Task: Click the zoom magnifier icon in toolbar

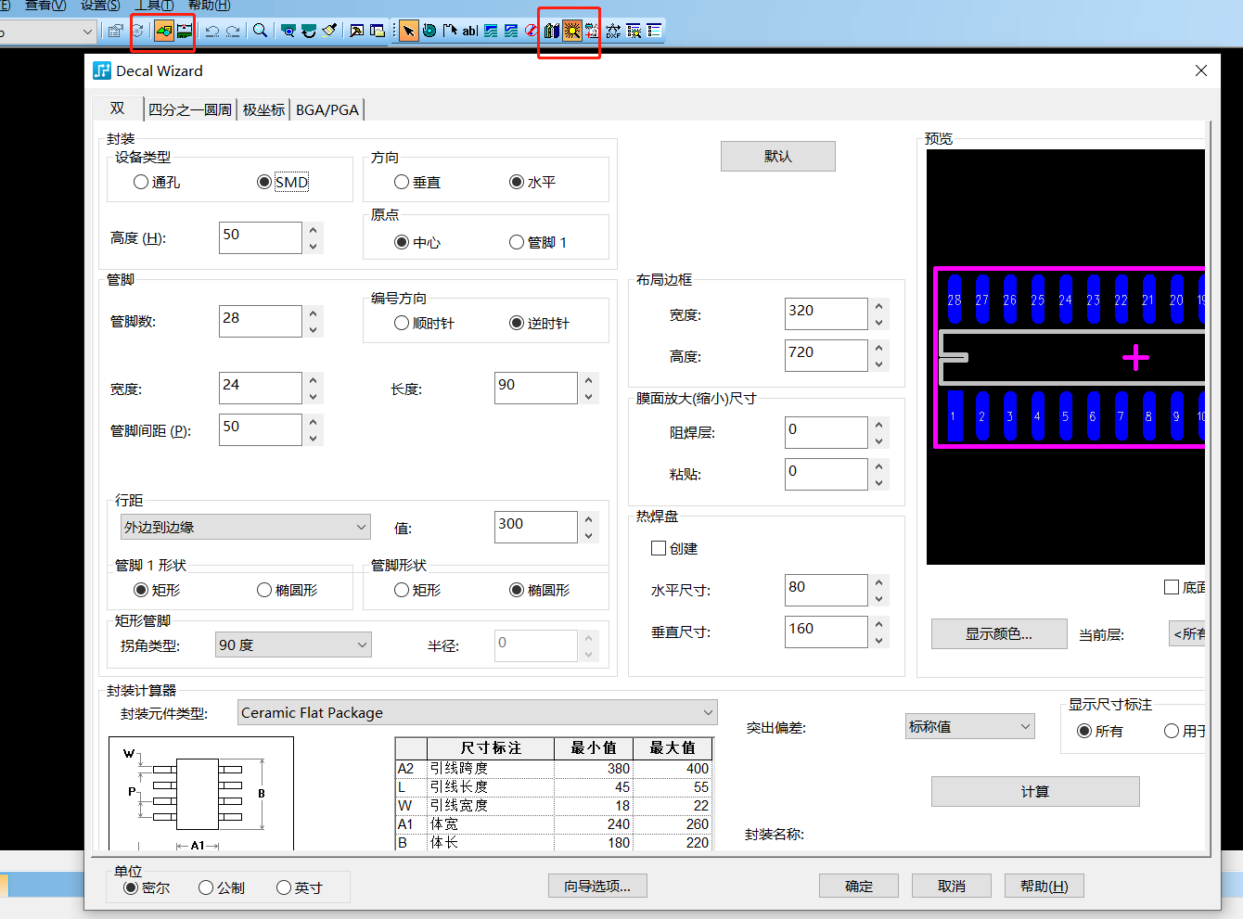Action: tap(260, 30)
